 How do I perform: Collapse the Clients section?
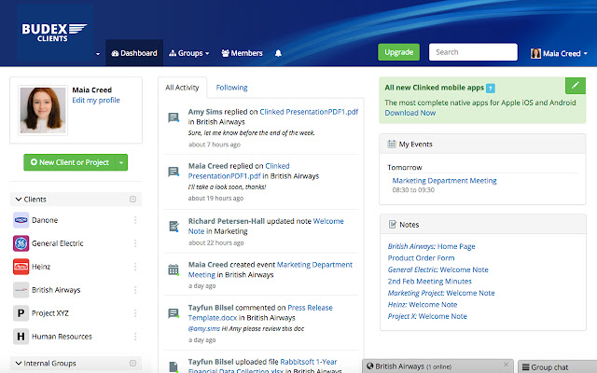pos(19,199)
